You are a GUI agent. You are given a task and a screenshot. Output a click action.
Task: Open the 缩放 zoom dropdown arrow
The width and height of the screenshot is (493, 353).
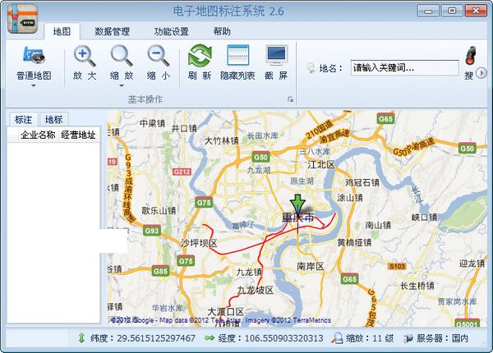[x=122, y=85]
